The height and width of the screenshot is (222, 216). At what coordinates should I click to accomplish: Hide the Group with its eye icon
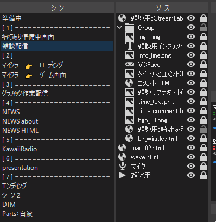point(191,27)
